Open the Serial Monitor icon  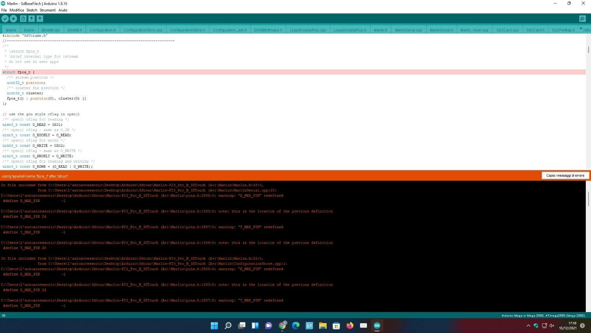582,19
